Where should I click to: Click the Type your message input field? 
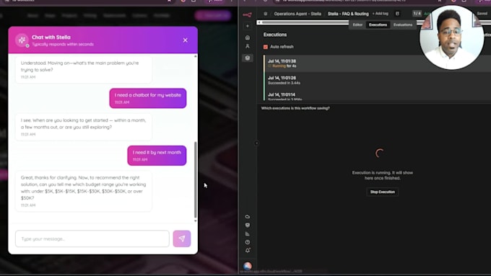click(x=92, y=239)
